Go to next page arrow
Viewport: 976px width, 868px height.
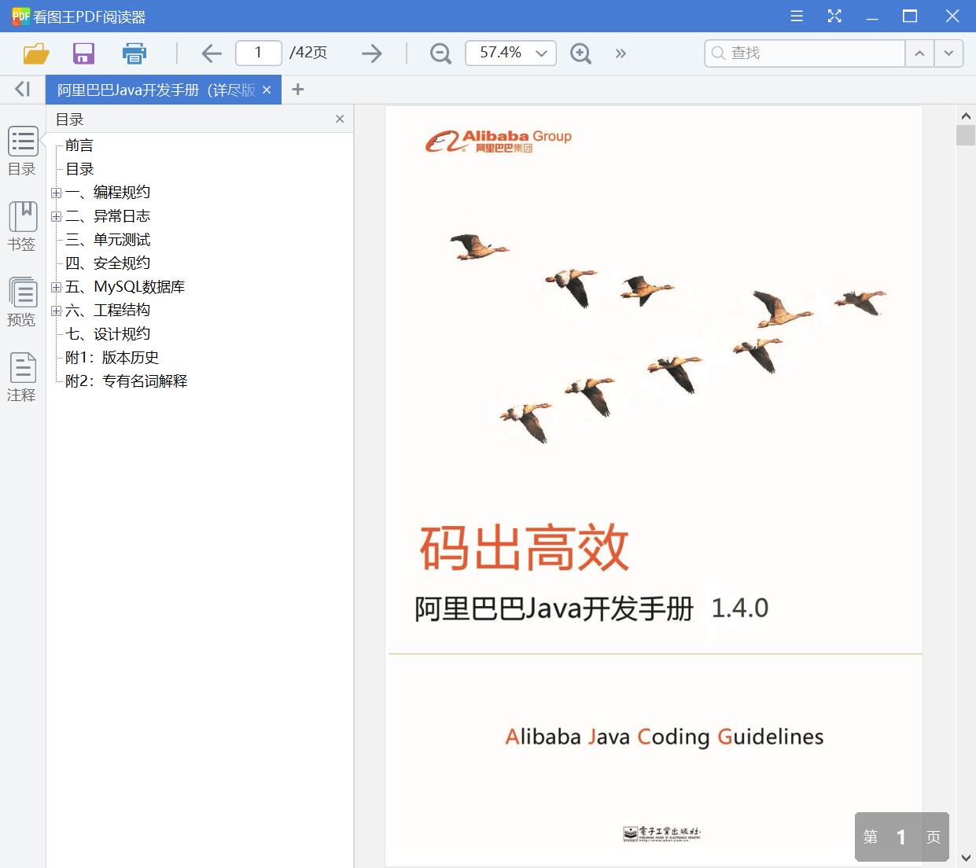tap(372, 53)
